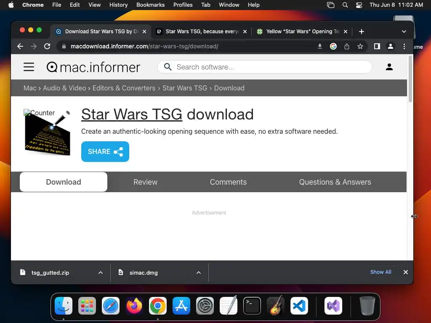Reload the page

pyautogui.click(x=47, y=46)
